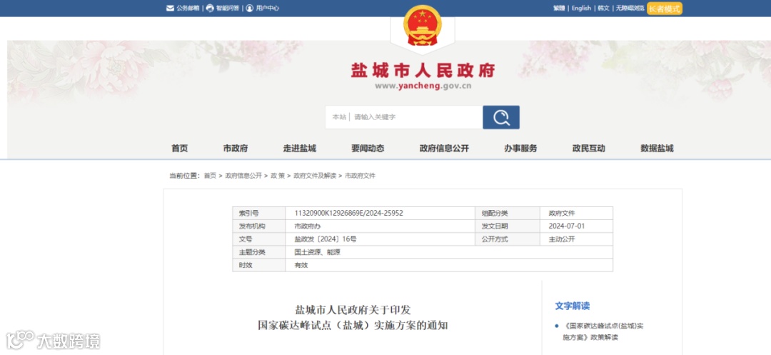This screenshot has height=355, width=771.
Task: Open 要闻动态 navigation menu
Action: pos(368,149)
